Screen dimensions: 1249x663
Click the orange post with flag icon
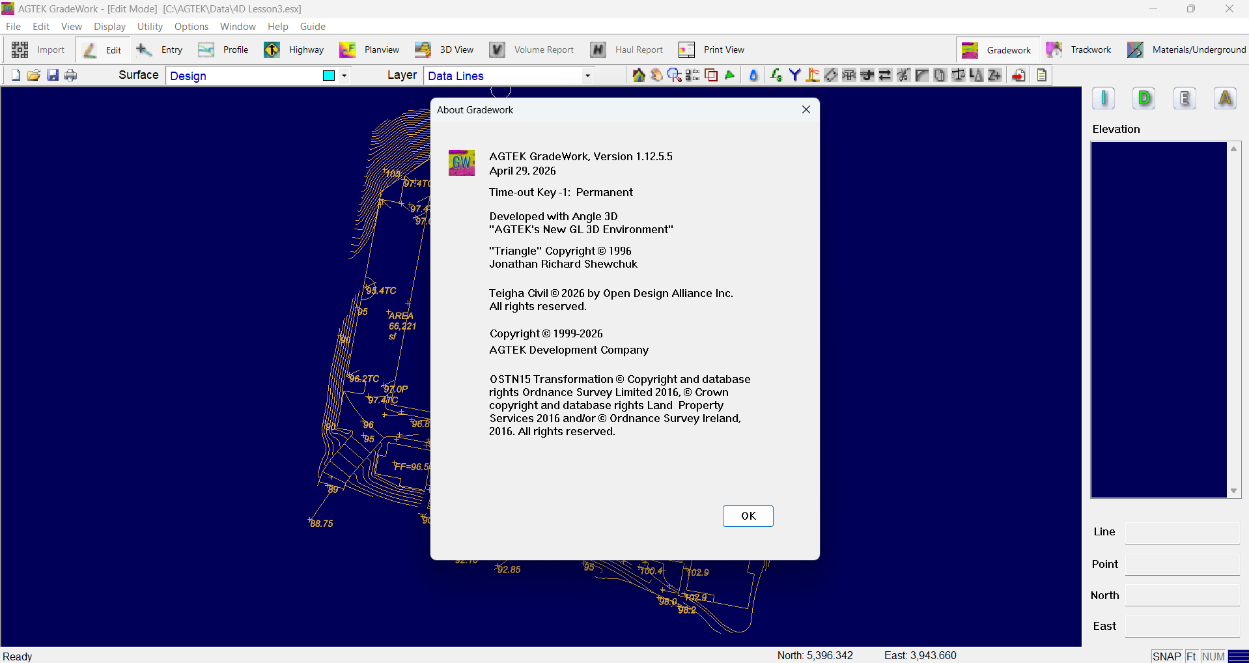[x=813, y=75]
